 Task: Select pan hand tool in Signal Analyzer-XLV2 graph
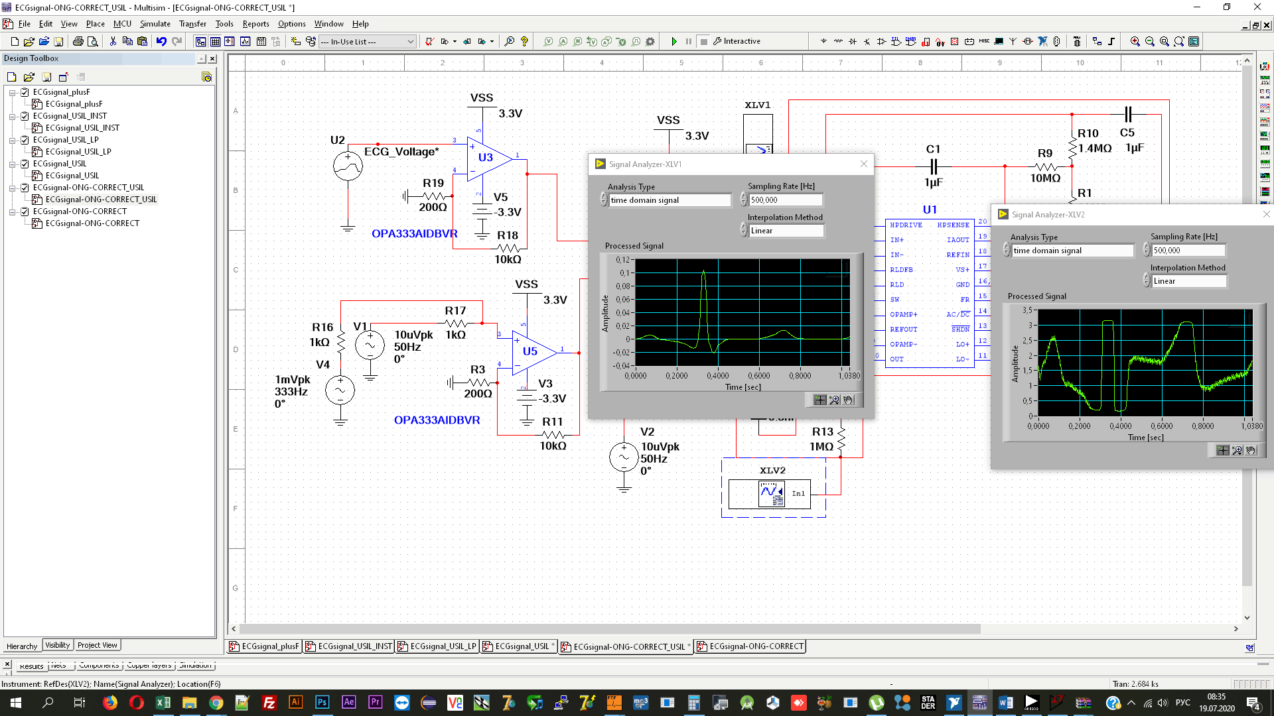(1251, 450)
